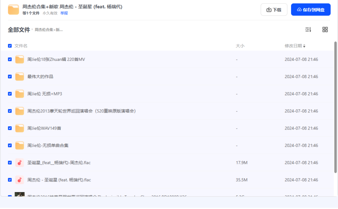Click the 等1个文件 label
This screenshot has width=338, height=209.
31,13
